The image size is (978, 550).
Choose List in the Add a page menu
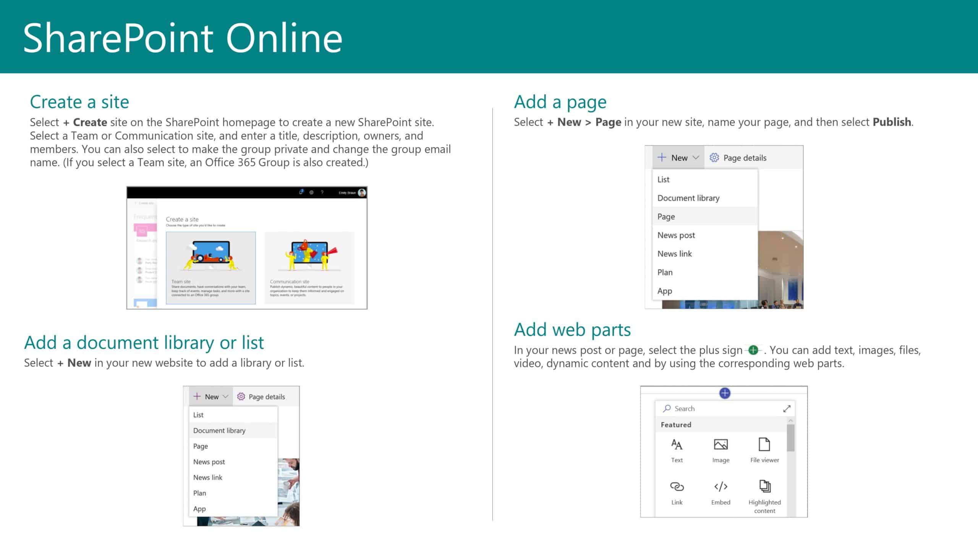click(705, 180)
